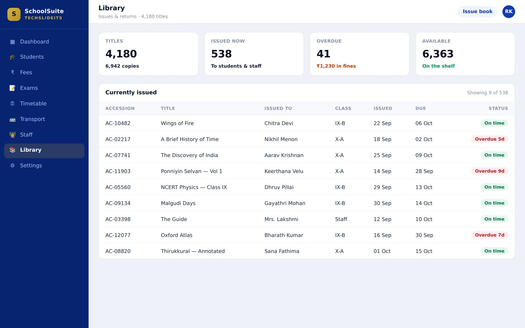The height and width of the screenshot is (328, 525).
Task: Click the Transport bus icon
Action: [x=12, y=119]
